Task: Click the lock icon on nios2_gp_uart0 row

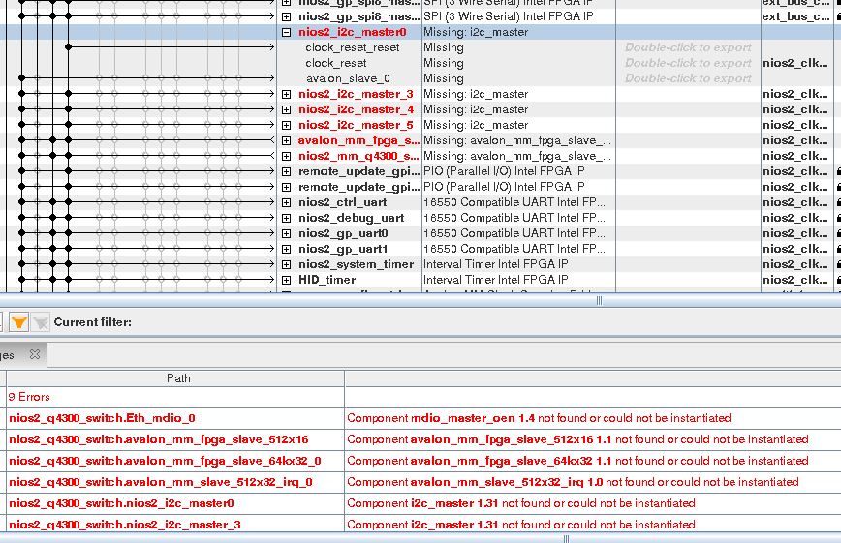Action: point(837,233)
